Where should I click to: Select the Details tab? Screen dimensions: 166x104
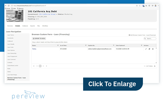(x=17, y=26)
